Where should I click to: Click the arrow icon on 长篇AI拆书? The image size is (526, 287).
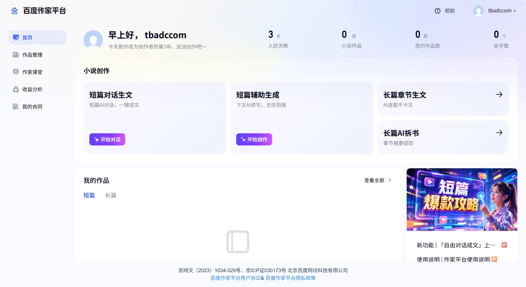point(499,133)
